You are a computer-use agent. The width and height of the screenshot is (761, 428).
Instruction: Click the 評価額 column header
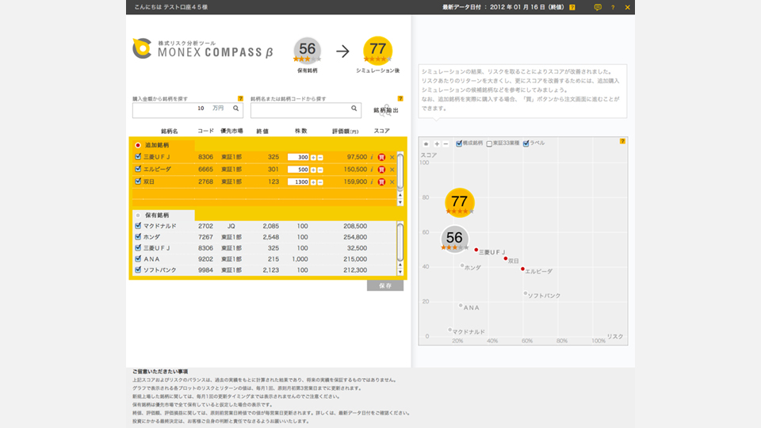point(345,131)
